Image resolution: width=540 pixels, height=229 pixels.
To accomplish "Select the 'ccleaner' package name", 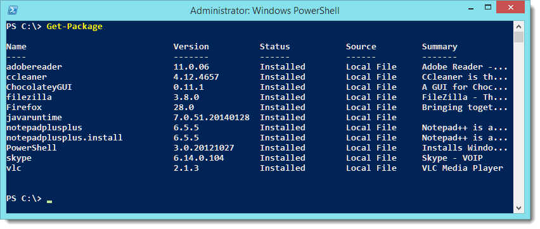I will pos(27,77).
